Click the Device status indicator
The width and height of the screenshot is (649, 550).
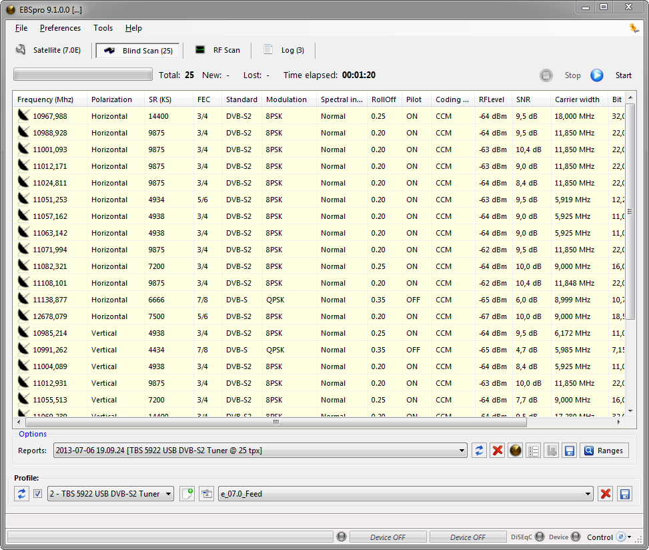(x=576, y=537)
